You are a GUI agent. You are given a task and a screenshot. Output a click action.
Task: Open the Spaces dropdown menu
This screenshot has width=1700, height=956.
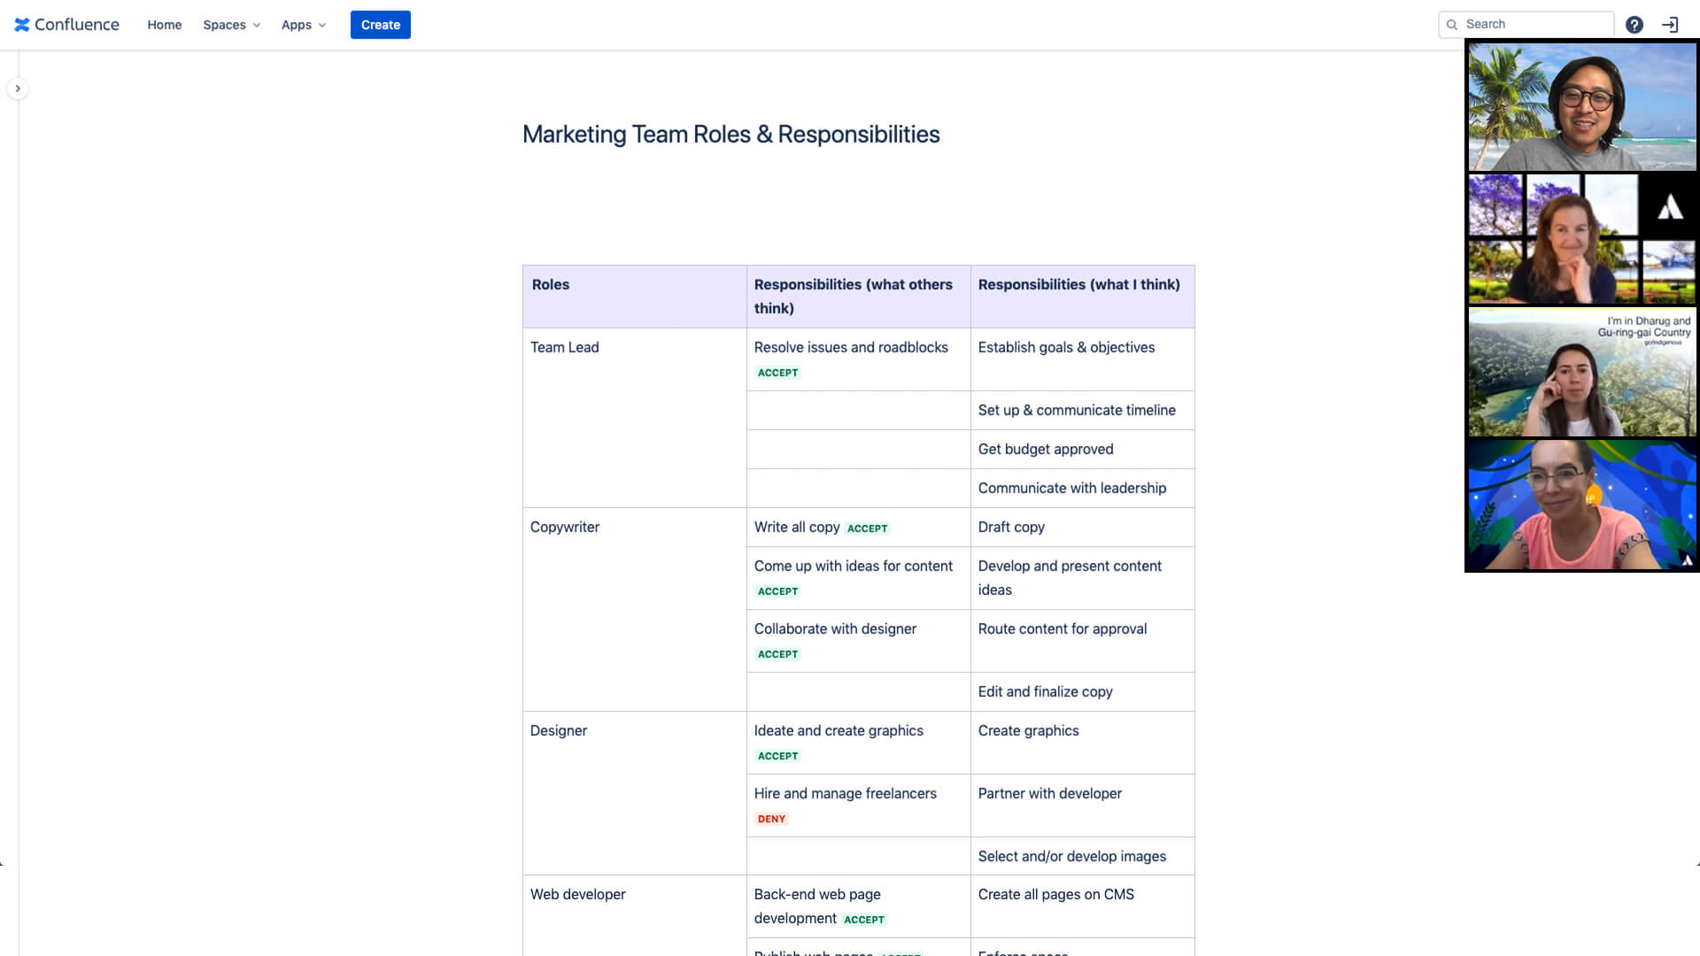click(x=231, y=25)
